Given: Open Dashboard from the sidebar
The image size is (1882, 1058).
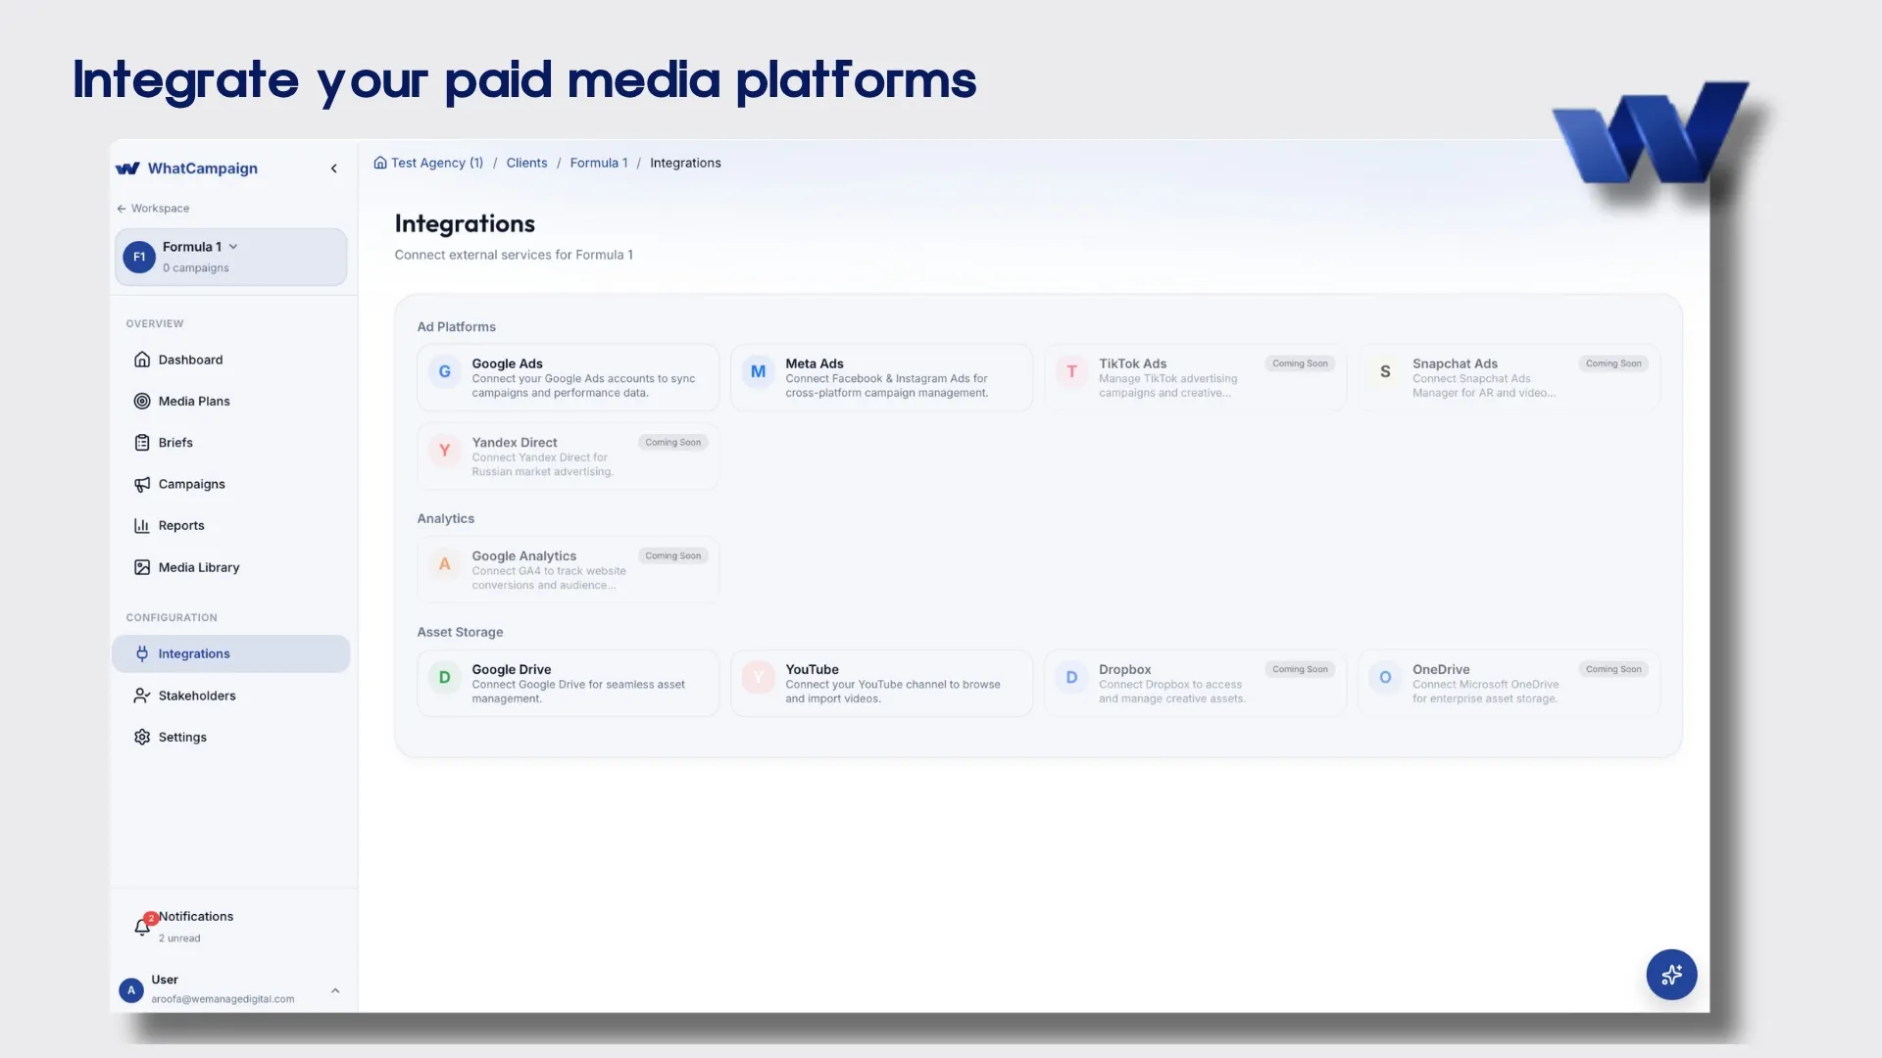Looking at the screenshot, I should (231, 360).
